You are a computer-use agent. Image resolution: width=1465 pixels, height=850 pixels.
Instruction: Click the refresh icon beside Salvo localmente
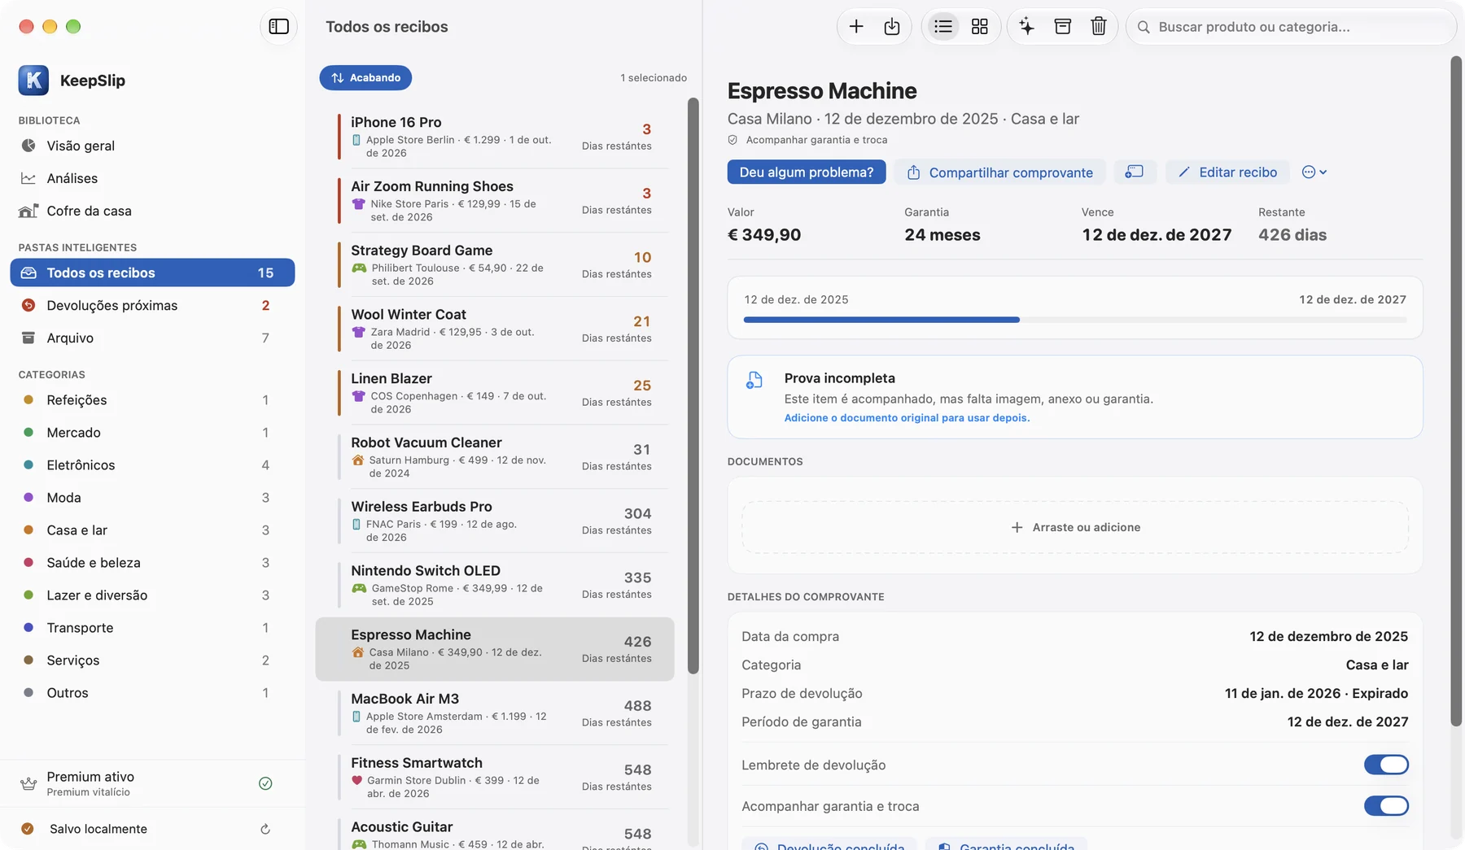click(x=265, y=829)
